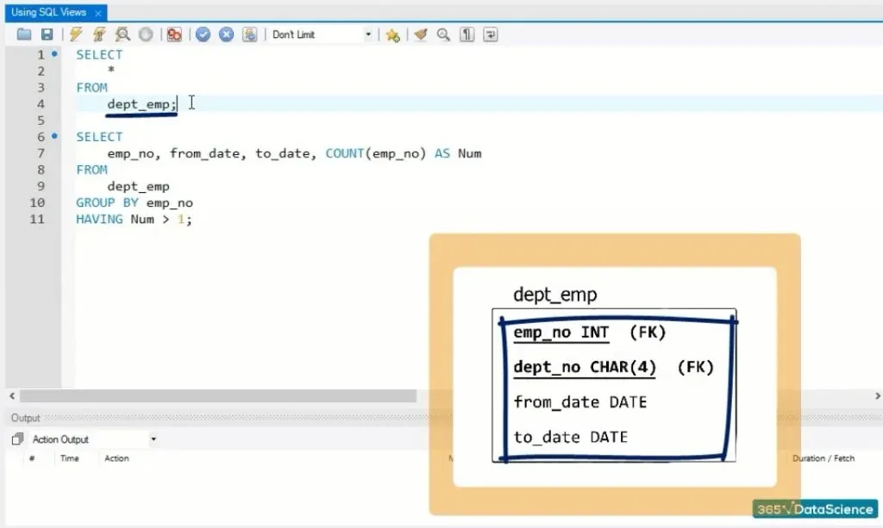The height and width of the screenshot is (528, 883).
Task: Click the horizontal scrollbar below the editor
Action: [x=216, y=396]
